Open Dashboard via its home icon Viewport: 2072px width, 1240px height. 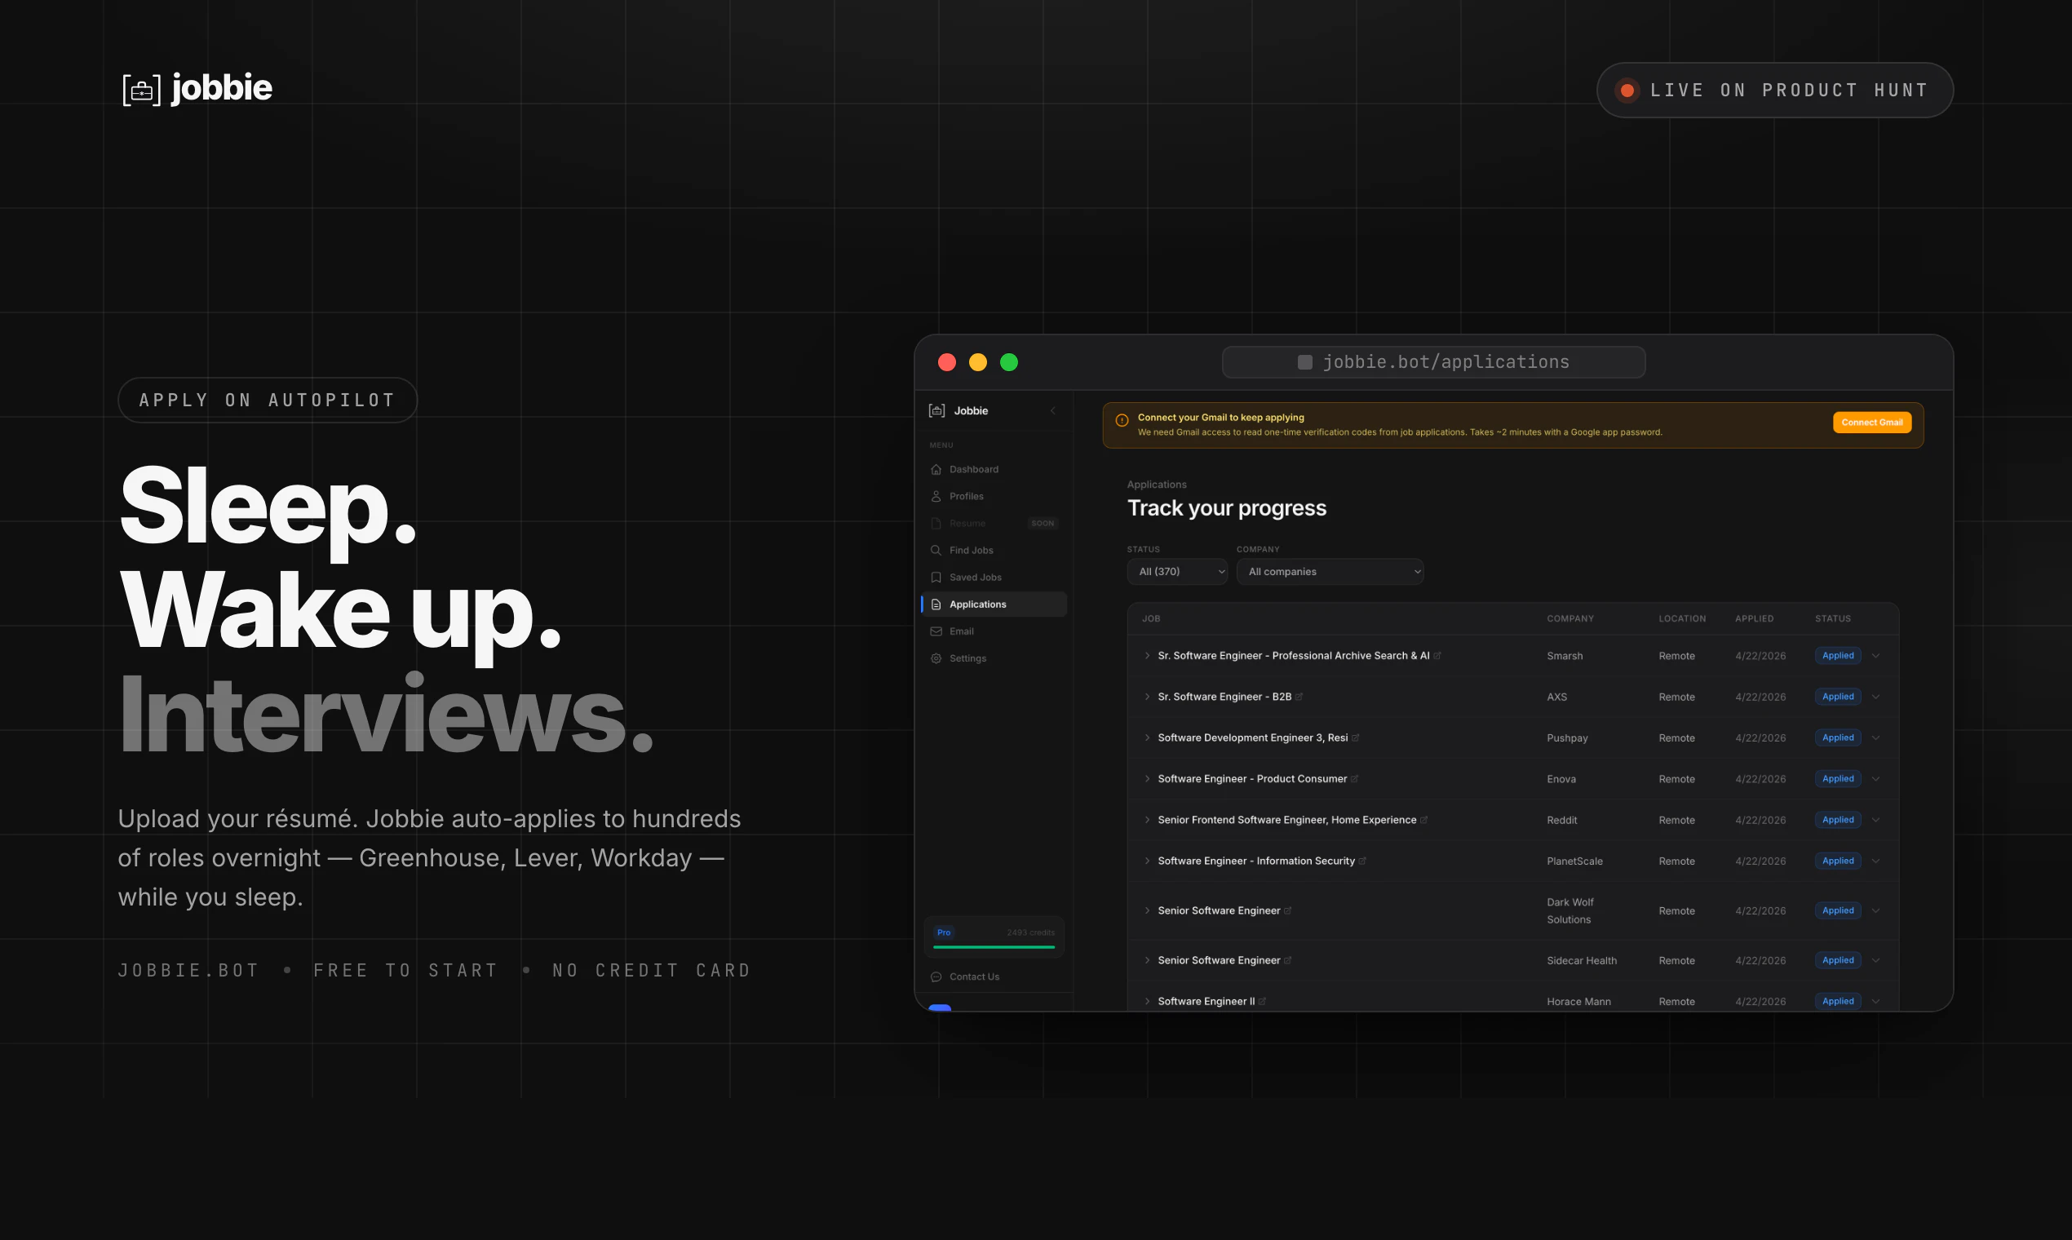[936, 470]
